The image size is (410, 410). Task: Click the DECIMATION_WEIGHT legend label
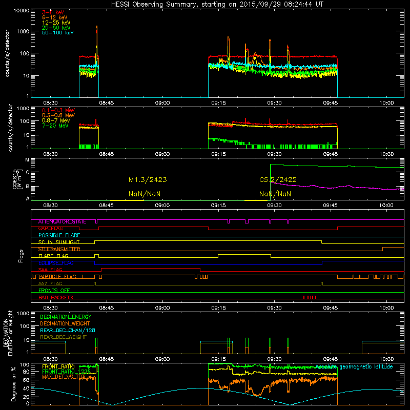coord(65,323)
